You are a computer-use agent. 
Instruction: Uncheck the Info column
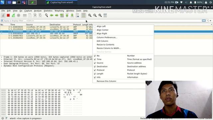[x=95, y=77]
